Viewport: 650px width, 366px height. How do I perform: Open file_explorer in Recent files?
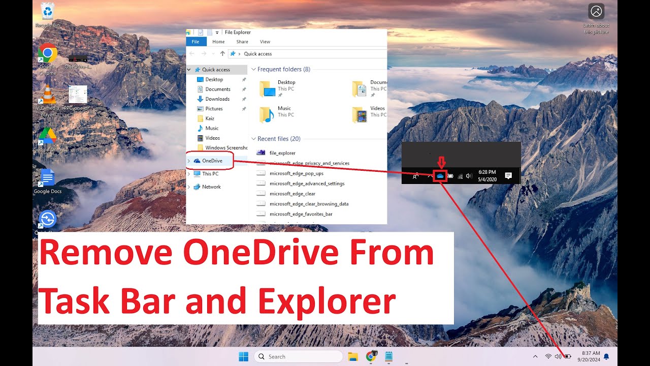pos(276,152)
